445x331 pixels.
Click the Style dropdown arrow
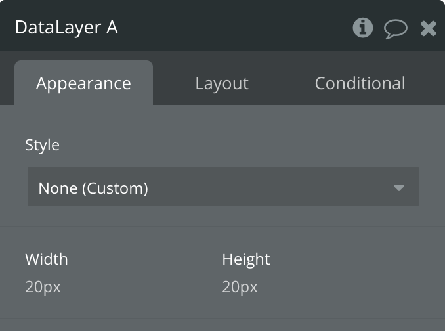pos(398,188)
